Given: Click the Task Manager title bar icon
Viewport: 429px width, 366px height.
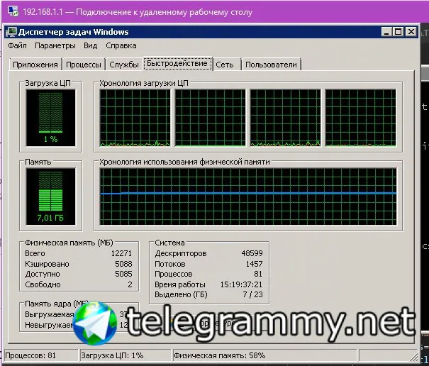Looking at the screenshot, I should tap(11, 32).
